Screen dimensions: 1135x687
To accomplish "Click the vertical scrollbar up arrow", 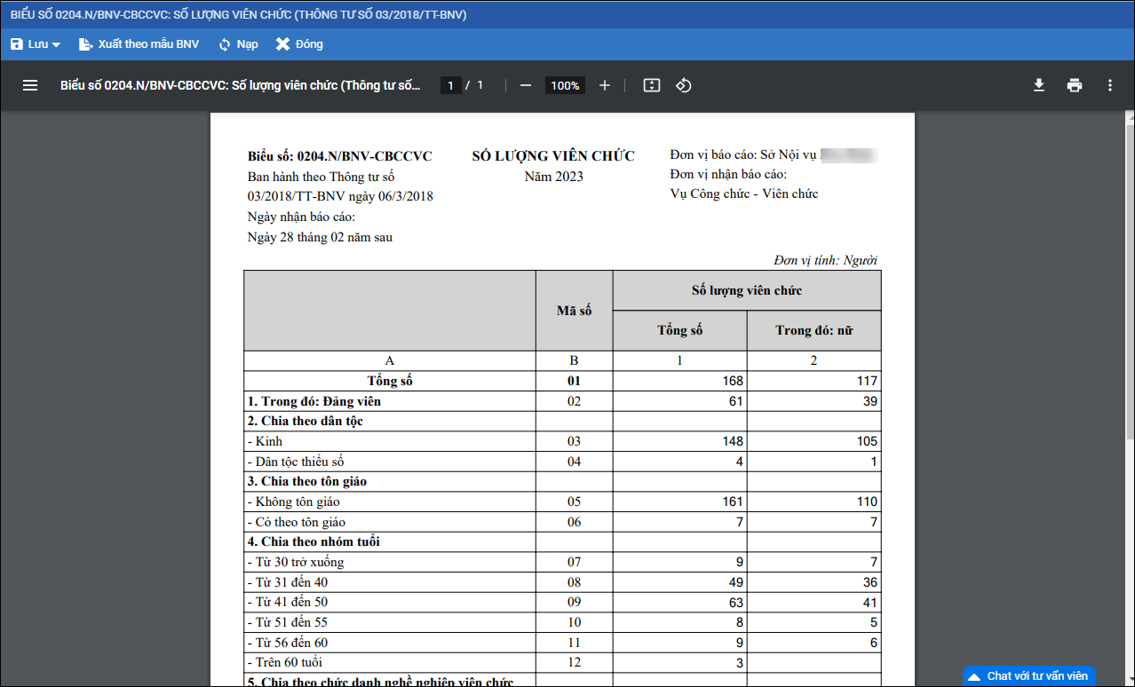I will (1129, 117).
